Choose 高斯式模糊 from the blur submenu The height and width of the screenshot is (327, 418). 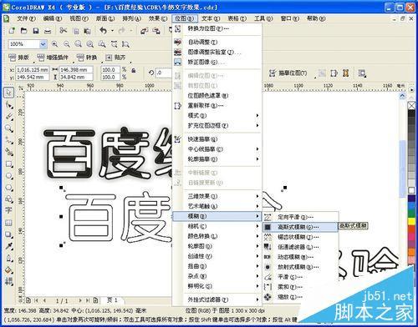[x=301, y=227]
